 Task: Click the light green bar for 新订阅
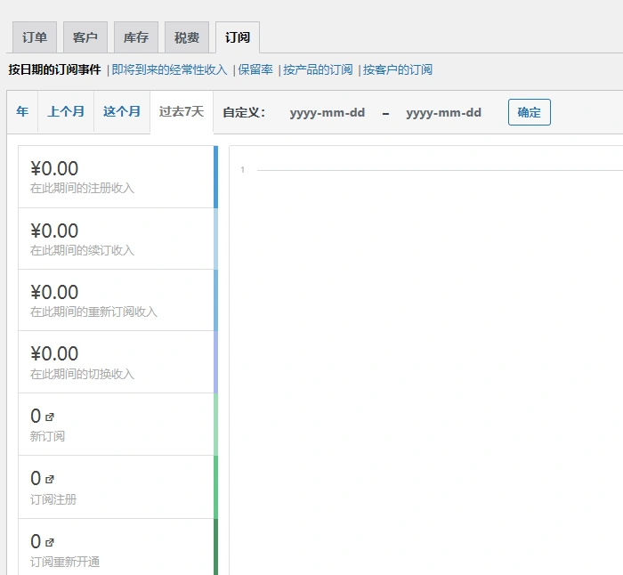[215, 425]
